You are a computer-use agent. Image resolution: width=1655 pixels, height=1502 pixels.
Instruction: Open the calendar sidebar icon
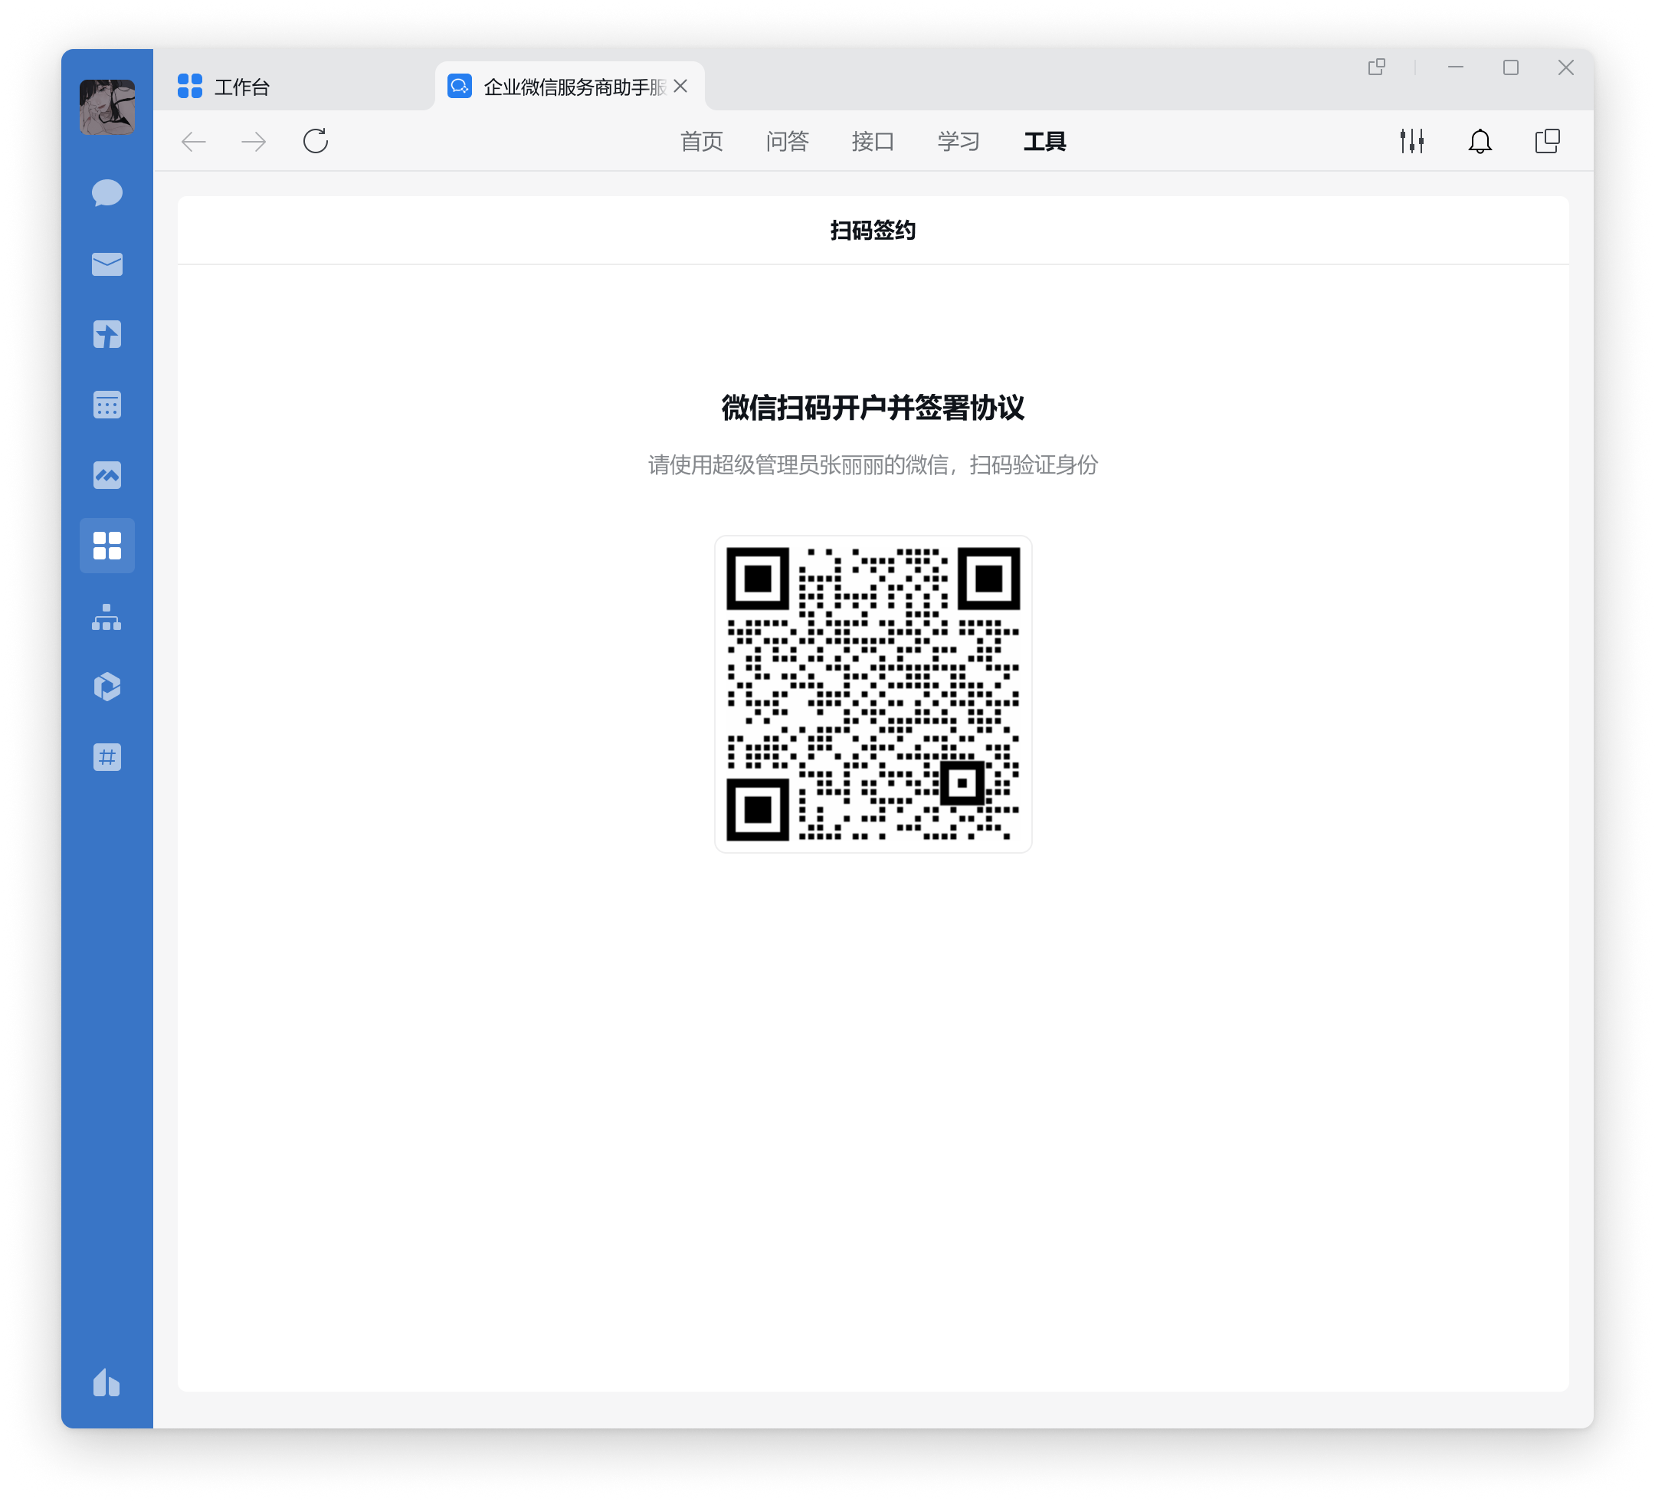[107, 405]
